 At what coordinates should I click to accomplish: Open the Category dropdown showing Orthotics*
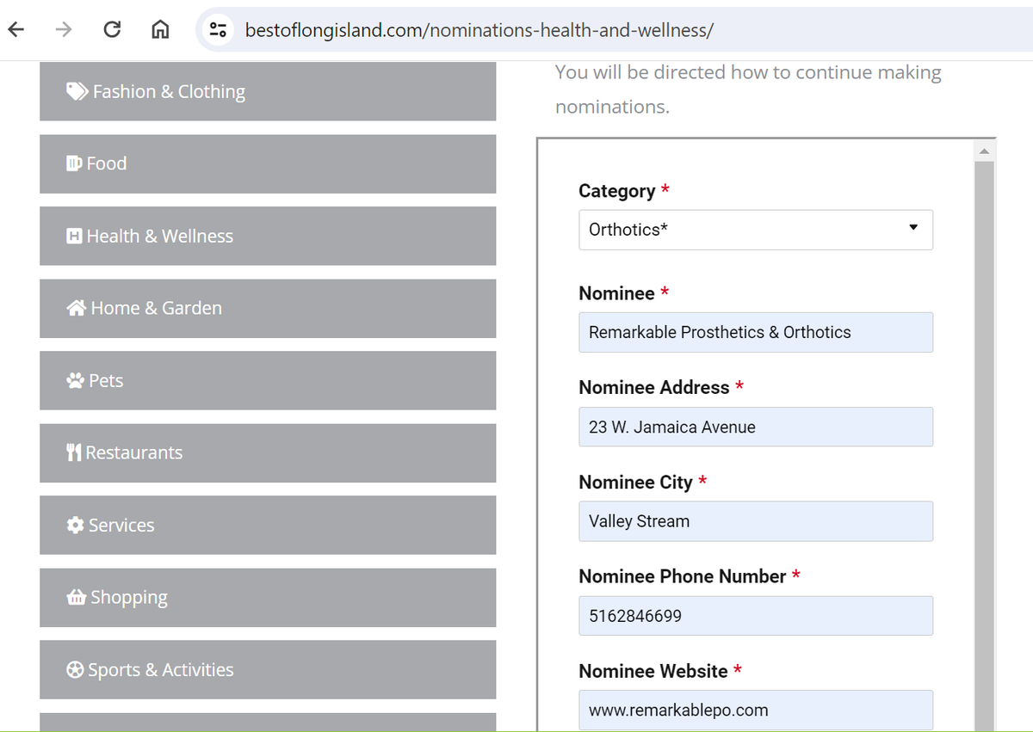click(756, 230)
